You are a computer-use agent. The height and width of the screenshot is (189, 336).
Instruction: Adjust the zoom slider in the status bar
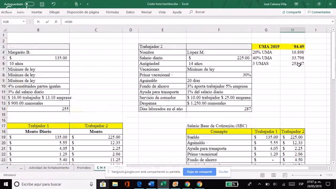point(307,175)
